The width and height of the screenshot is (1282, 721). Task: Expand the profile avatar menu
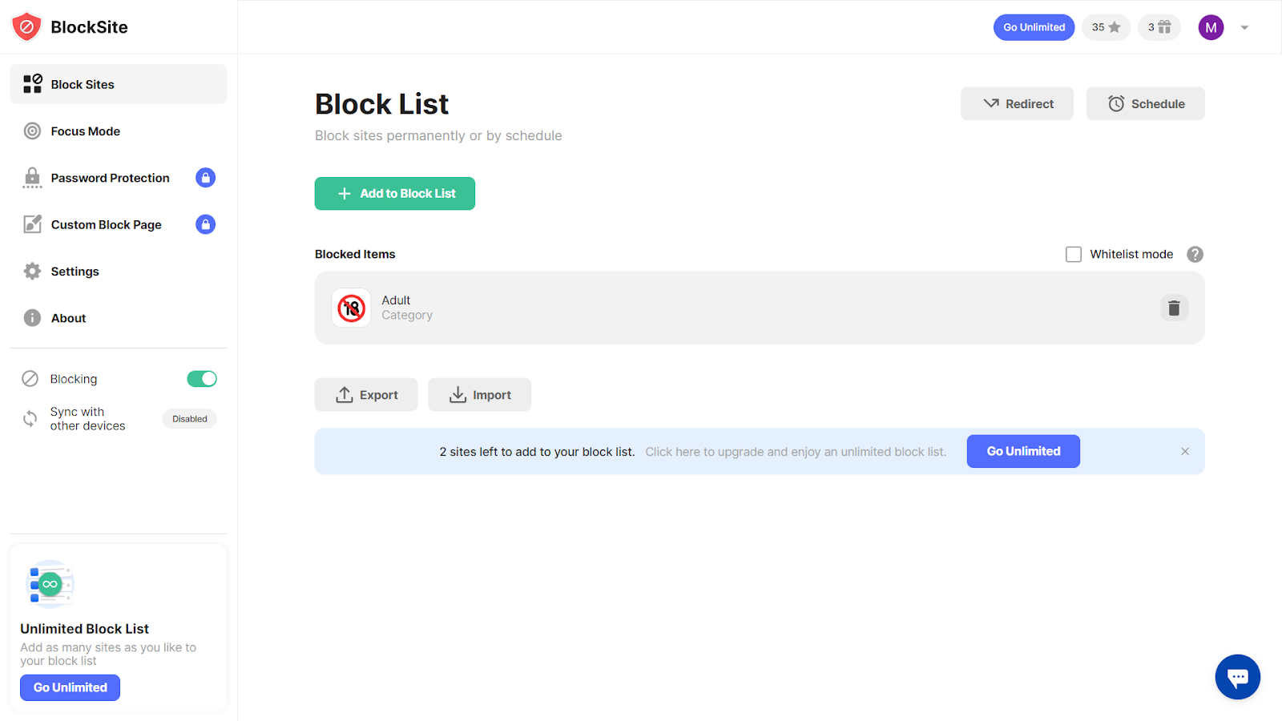1210,26
